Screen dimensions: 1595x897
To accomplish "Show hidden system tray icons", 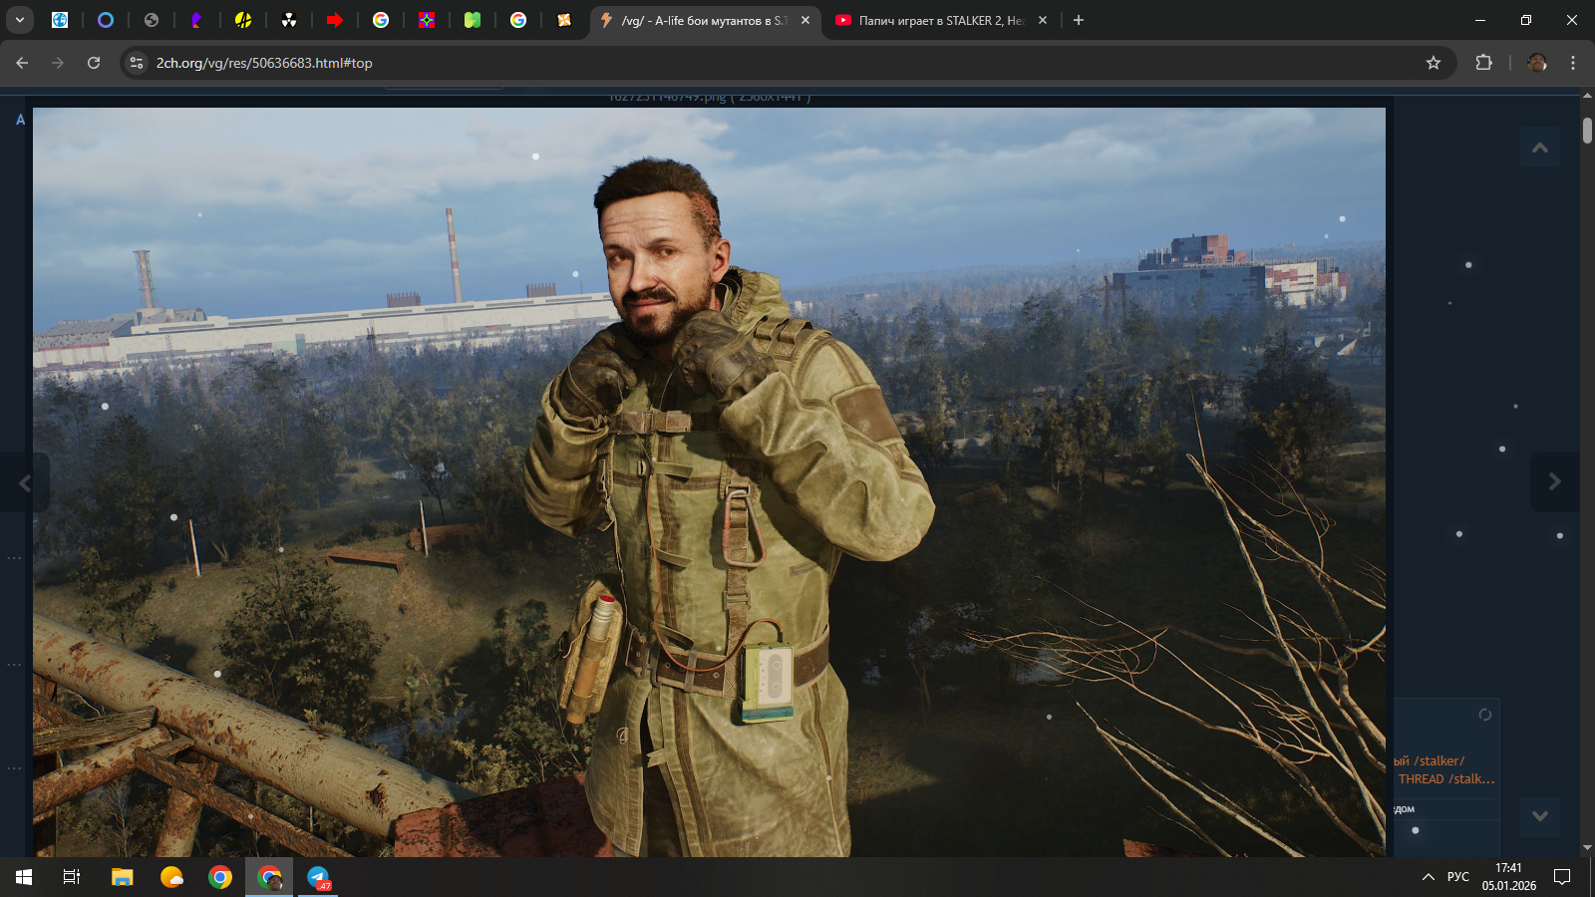I will 1428,877.
